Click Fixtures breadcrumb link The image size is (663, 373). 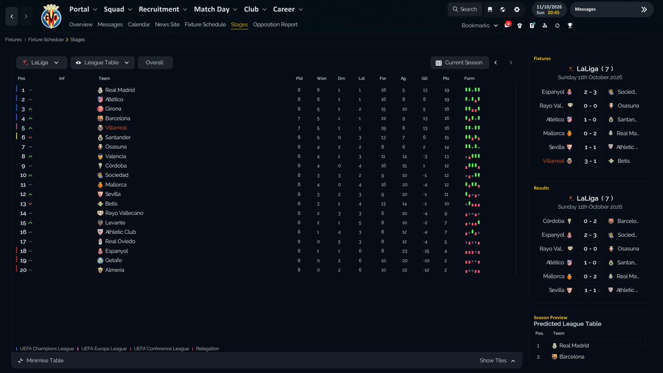tap(13, 40)
